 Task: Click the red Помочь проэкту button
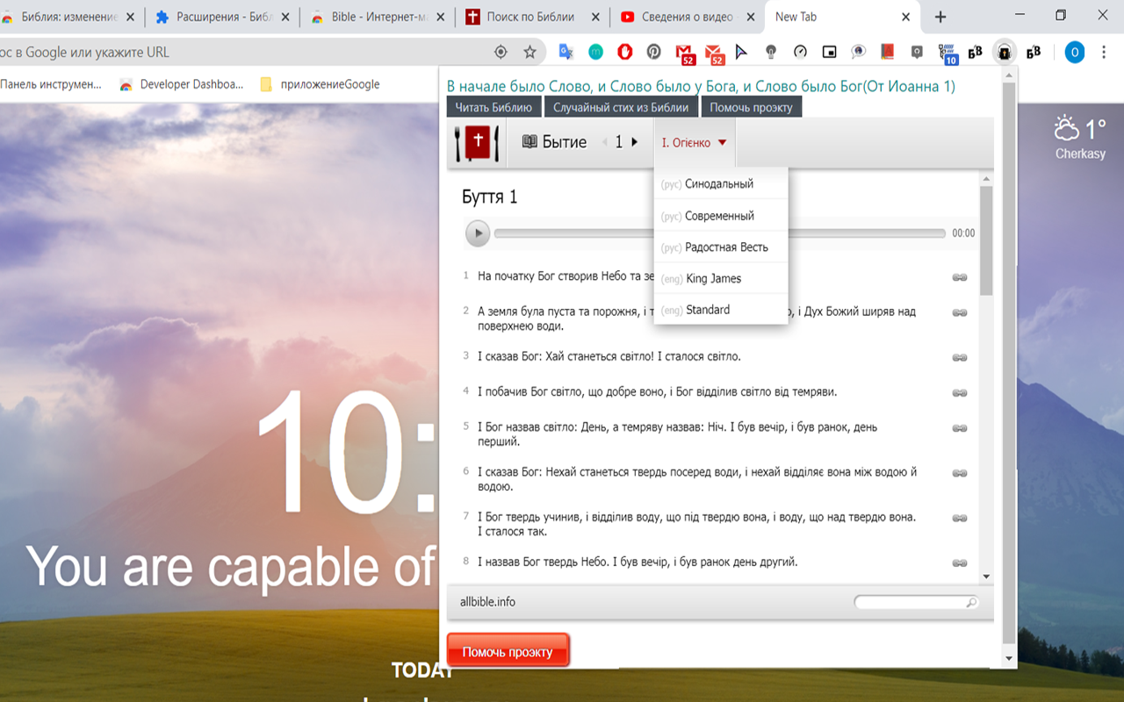pyautogui.click(x=508, y=651)
